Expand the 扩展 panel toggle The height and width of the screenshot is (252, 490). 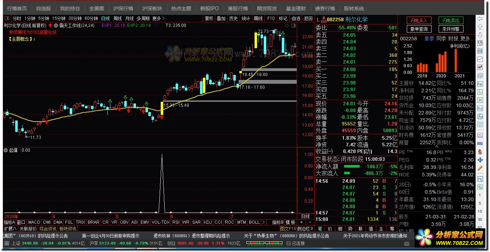pos(10,229)
